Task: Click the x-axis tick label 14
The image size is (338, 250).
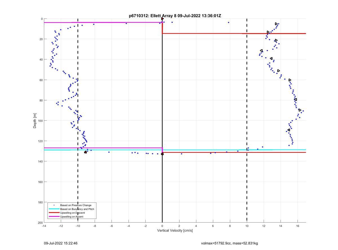Action: click(281, 226)
